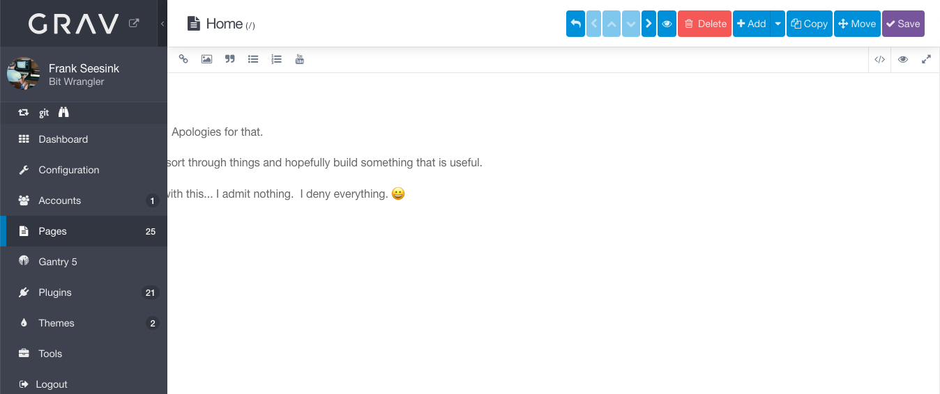Open the Dashboard menu item
Image resolution: width=940 pixels, height=394 pixels.
[x=84, y=139]
